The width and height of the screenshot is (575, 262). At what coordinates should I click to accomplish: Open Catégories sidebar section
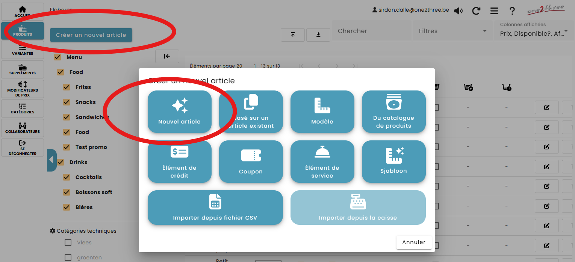23,109
